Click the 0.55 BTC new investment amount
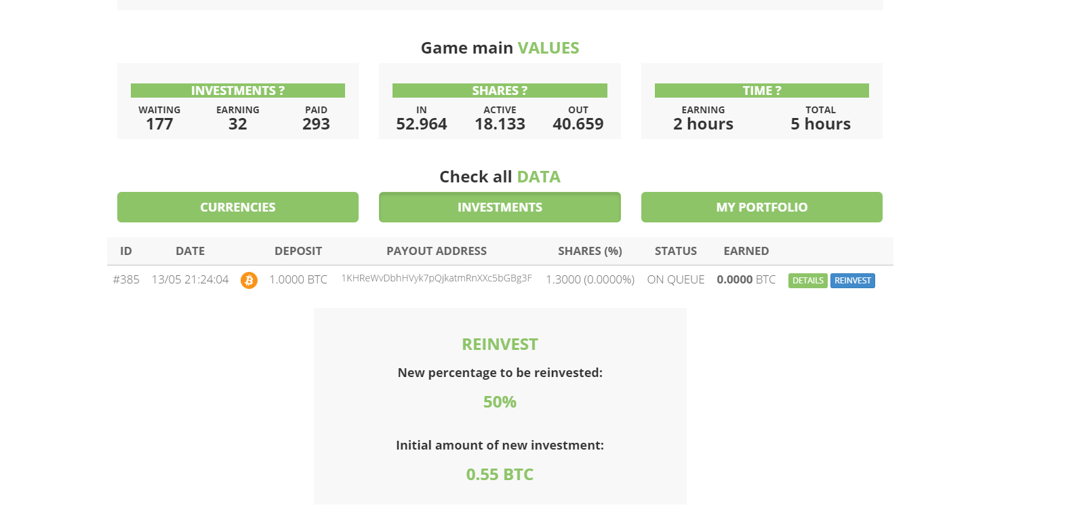1086x514 pixels. 500,475
